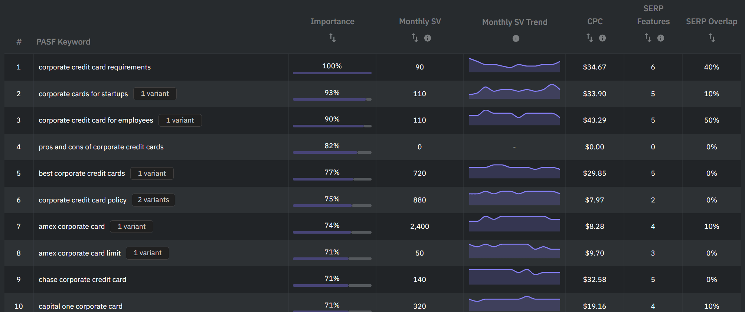745x312 pixels.
Task: Click the PASF Keyword column header
Action: coord(63,42)
